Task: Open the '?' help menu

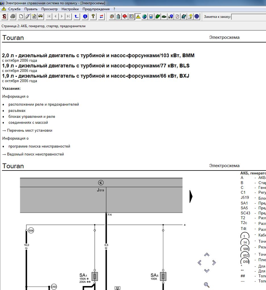Action: (114, 9)
